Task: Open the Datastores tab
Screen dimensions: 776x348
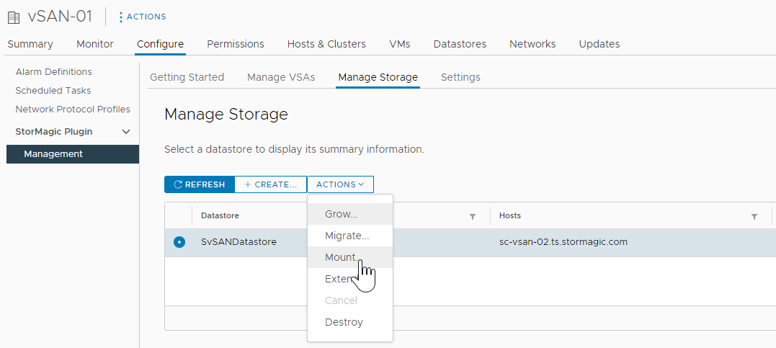Action: [x=460, y=44]
